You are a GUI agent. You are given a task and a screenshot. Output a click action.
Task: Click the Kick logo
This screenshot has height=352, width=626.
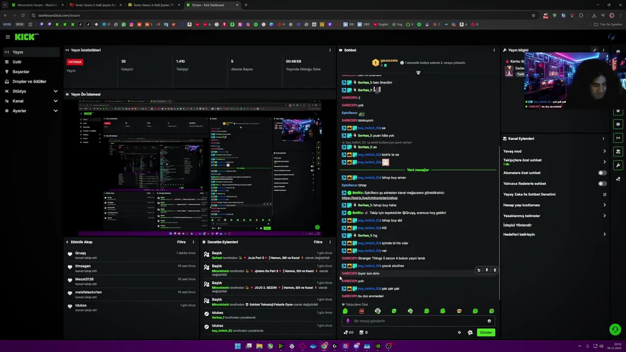26,37
